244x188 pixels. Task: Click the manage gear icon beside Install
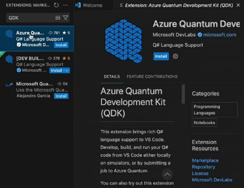coord(175,56)
